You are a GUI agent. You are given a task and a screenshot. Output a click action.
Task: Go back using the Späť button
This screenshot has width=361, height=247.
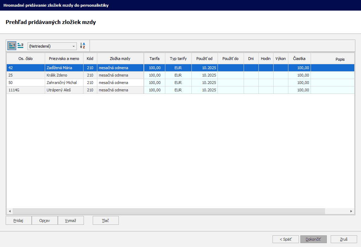pos(286,239)
